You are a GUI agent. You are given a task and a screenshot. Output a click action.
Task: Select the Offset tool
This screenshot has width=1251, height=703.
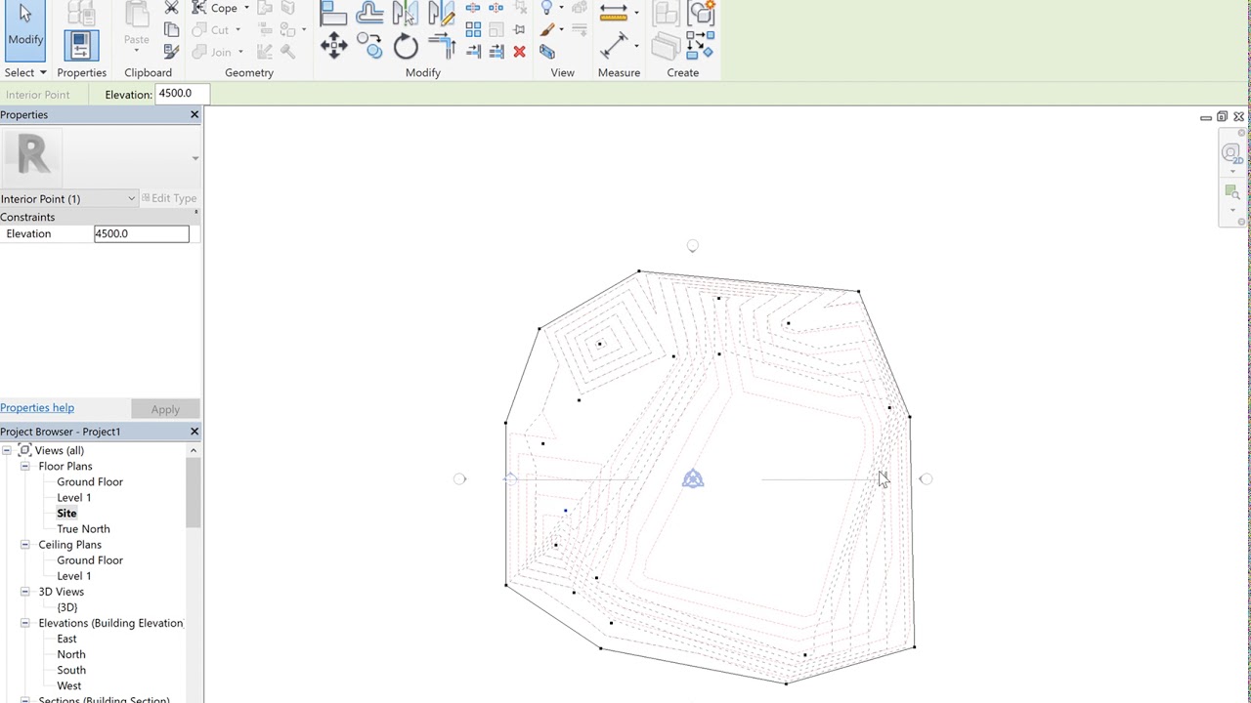(x=369, y=13)
